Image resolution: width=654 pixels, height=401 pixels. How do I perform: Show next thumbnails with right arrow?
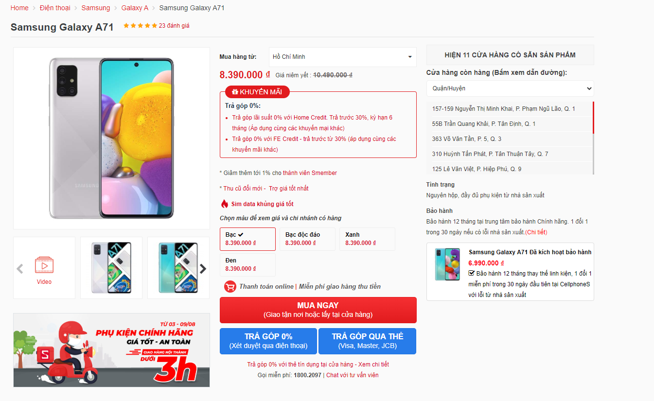coord(203,269)
